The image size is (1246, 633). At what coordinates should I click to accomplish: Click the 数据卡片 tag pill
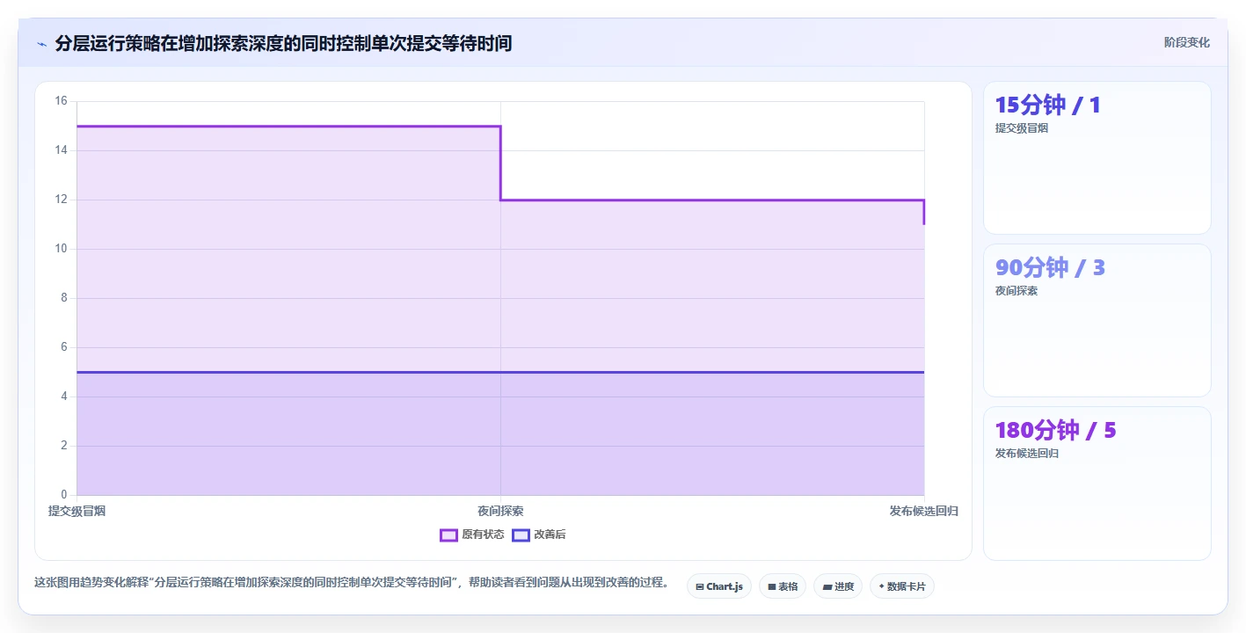[902, 586]
